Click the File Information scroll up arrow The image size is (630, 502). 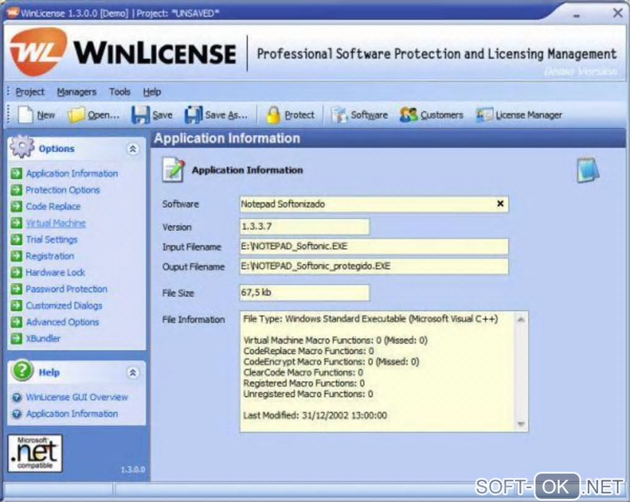tap(521, 319)
